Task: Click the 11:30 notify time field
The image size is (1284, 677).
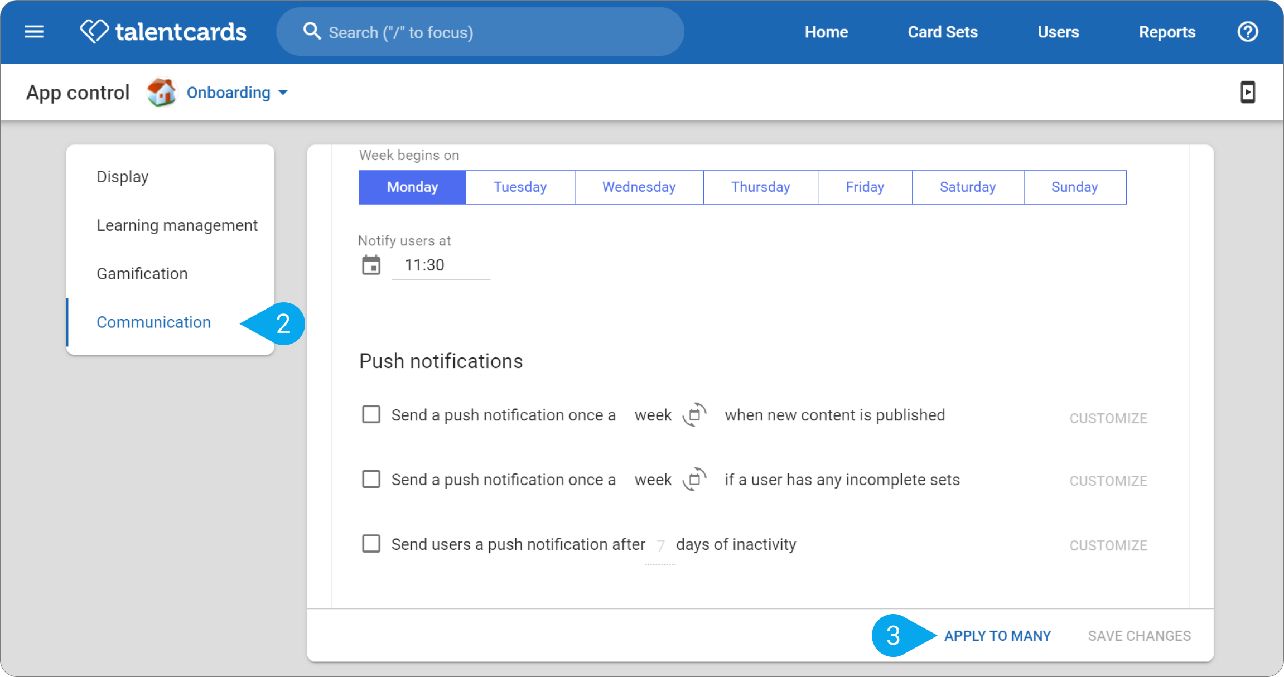Action: 441,265
